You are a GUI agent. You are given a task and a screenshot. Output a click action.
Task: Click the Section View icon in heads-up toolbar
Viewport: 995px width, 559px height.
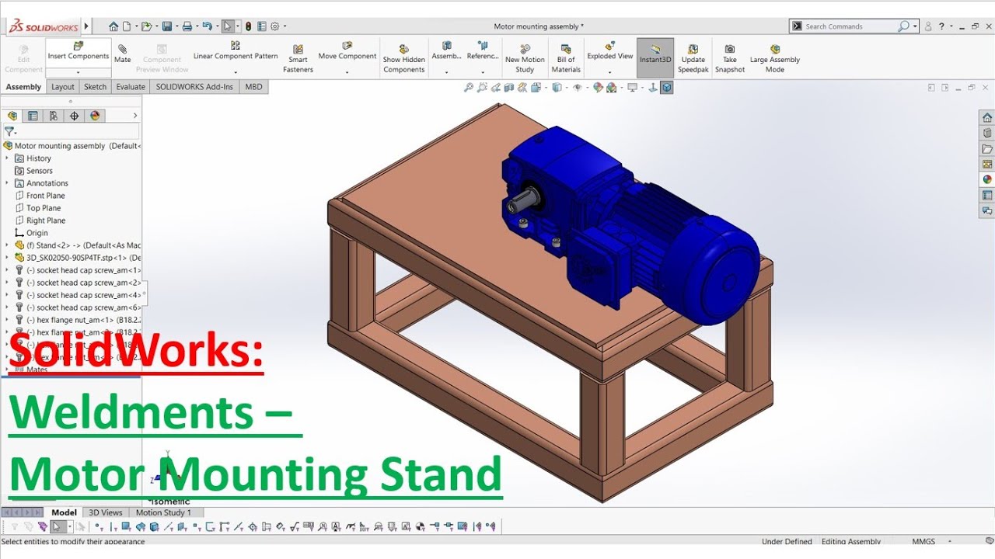click(x=510, y=88)
